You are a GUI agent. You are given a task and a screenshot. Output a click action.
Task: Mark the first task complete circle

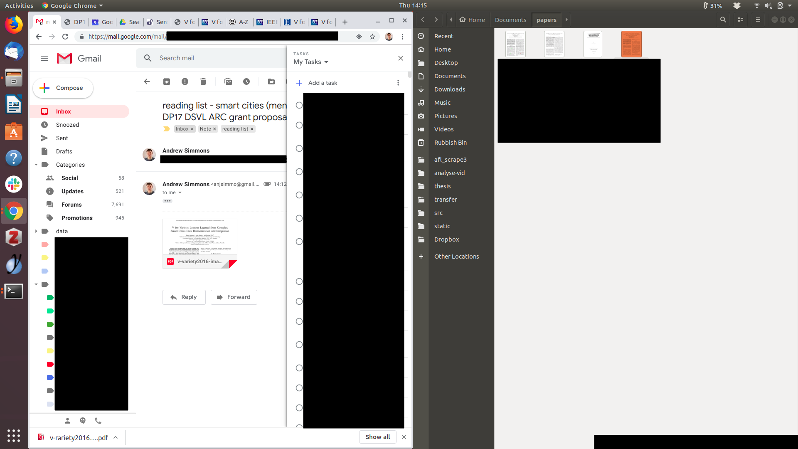click(x=299, y=105)
